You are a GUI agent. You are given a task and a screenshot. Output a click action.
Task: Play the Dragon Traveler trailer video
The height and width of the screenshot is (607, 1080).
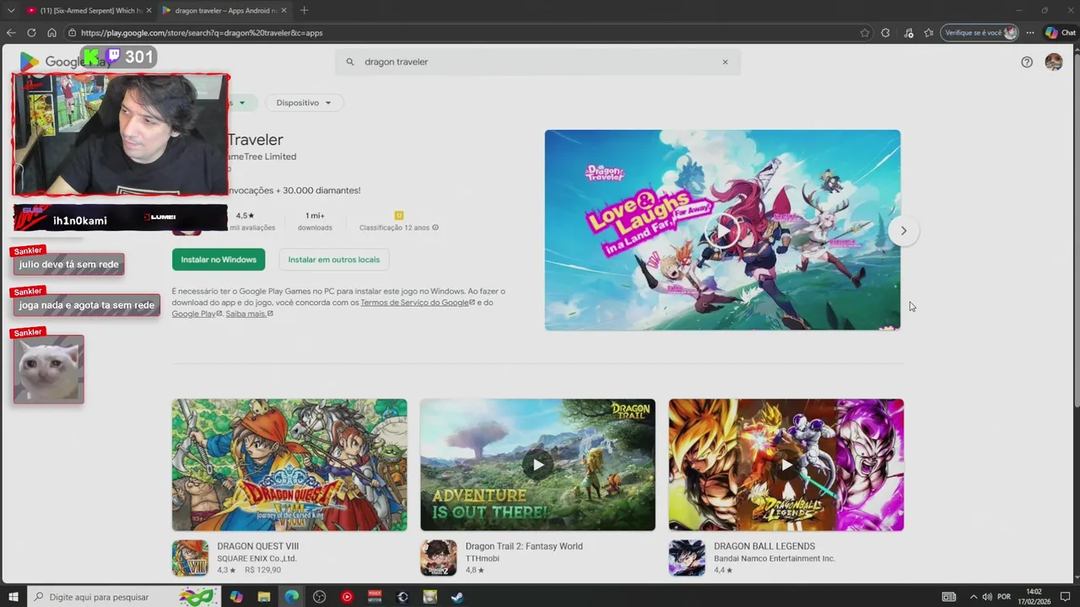click(x=722, y=230)
